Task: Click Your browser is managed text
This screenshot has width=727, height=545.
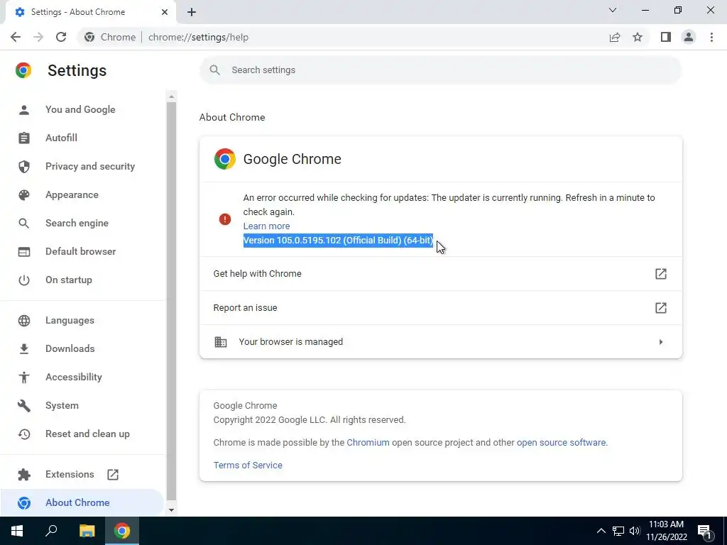Action: point(290,341)
